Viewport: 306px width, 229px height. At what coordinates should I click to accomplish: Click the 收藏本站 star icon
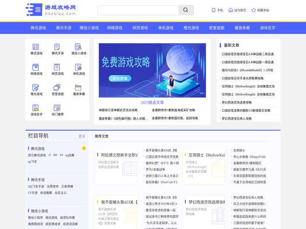(253, 10)
